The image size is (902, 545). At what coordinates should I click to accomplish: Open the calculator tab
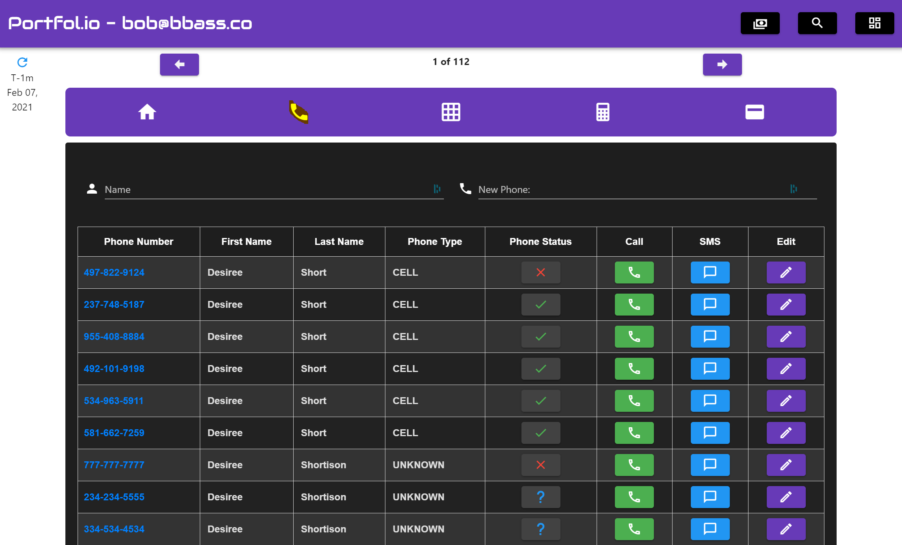603,112
